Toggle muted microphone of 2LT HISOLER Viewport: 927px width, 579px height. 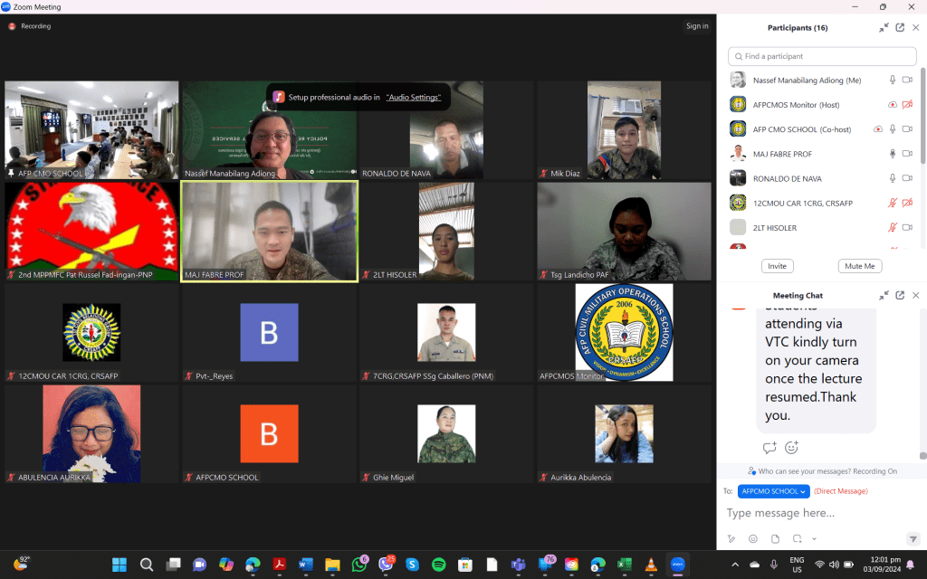point(893,227)
